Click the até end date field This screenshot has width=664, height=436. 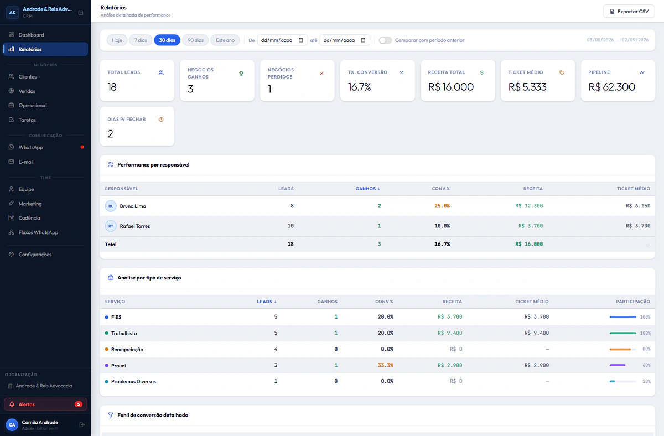click(345, 40)
